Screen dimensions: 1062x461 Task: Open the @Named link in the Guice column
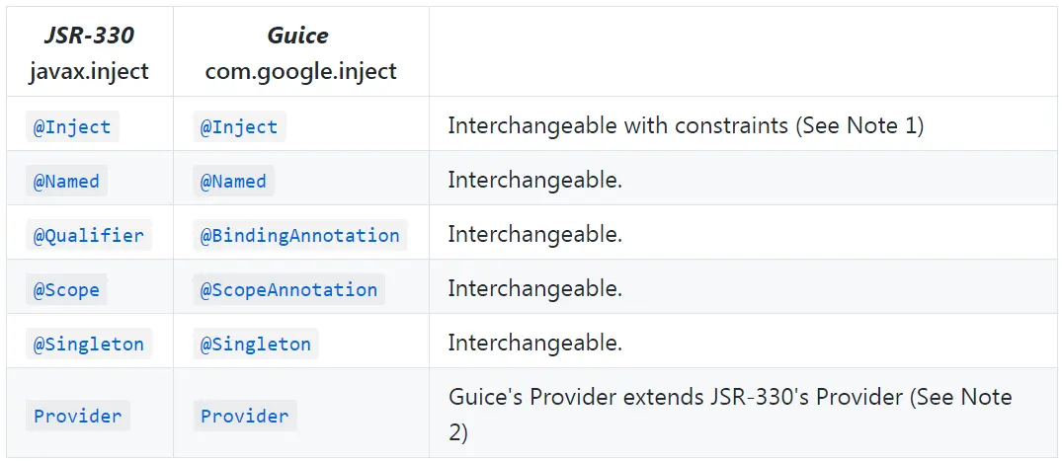pos(233,182)
